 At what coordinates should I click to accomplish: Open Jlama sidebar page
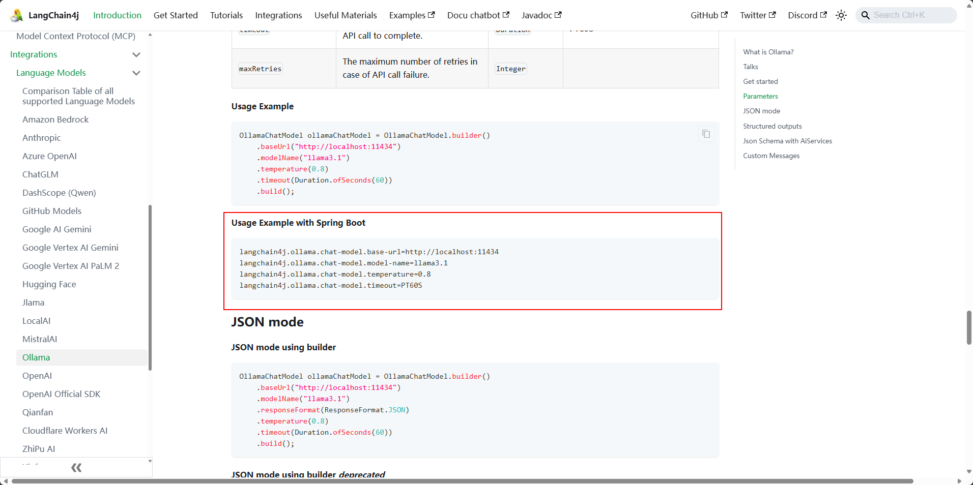33,302
